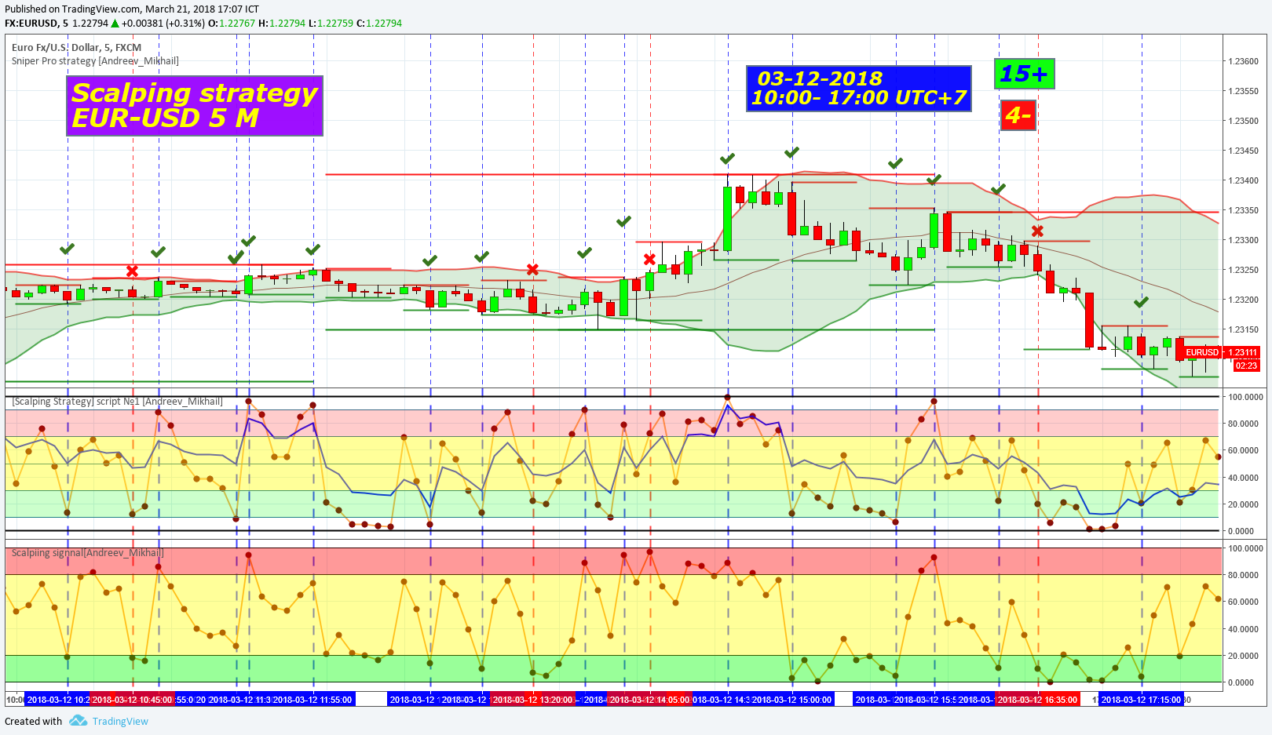1272x735 pixels.
Task: Click the red X mark above the 13:20 candle
Action: [532, 270]
